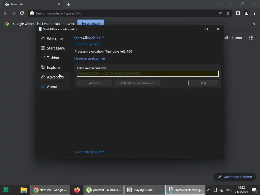
Task: Click the Chrome back arrow
Action: (x=6, y=13)
